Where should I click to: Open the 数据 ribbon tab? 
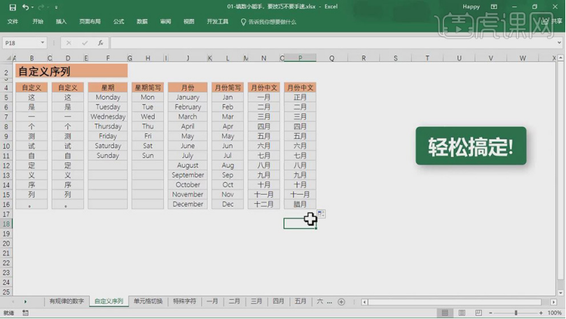click(142, 22)
